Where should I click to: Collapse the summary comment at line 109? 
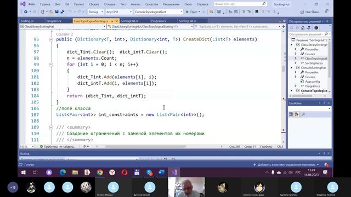51,128
